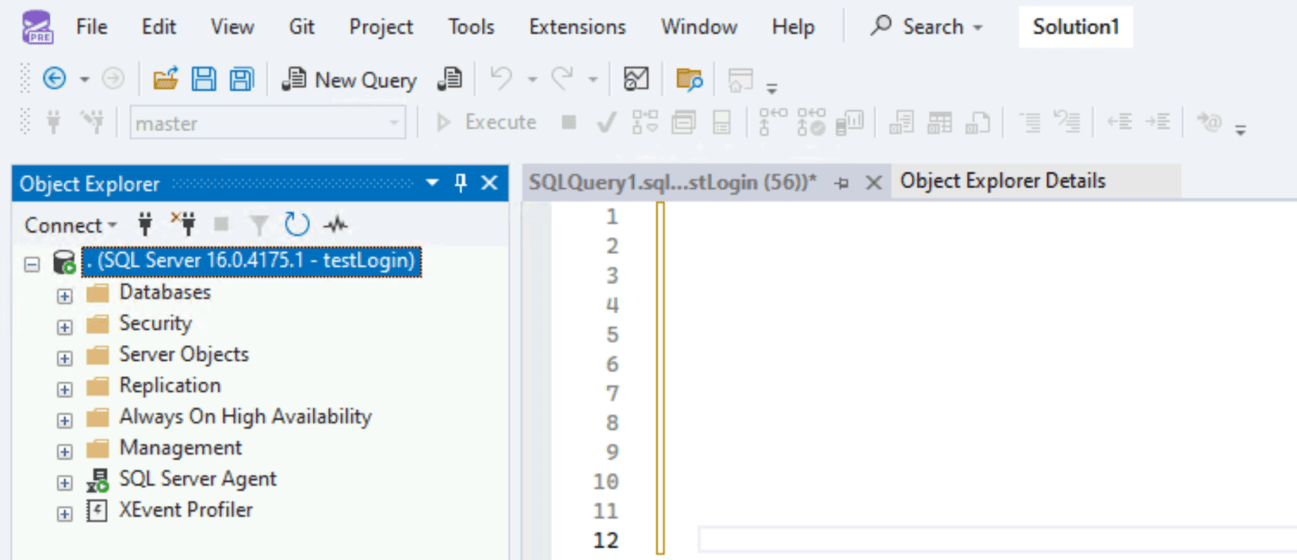
Task: Open the Help menu
Action: coord(793,27)
